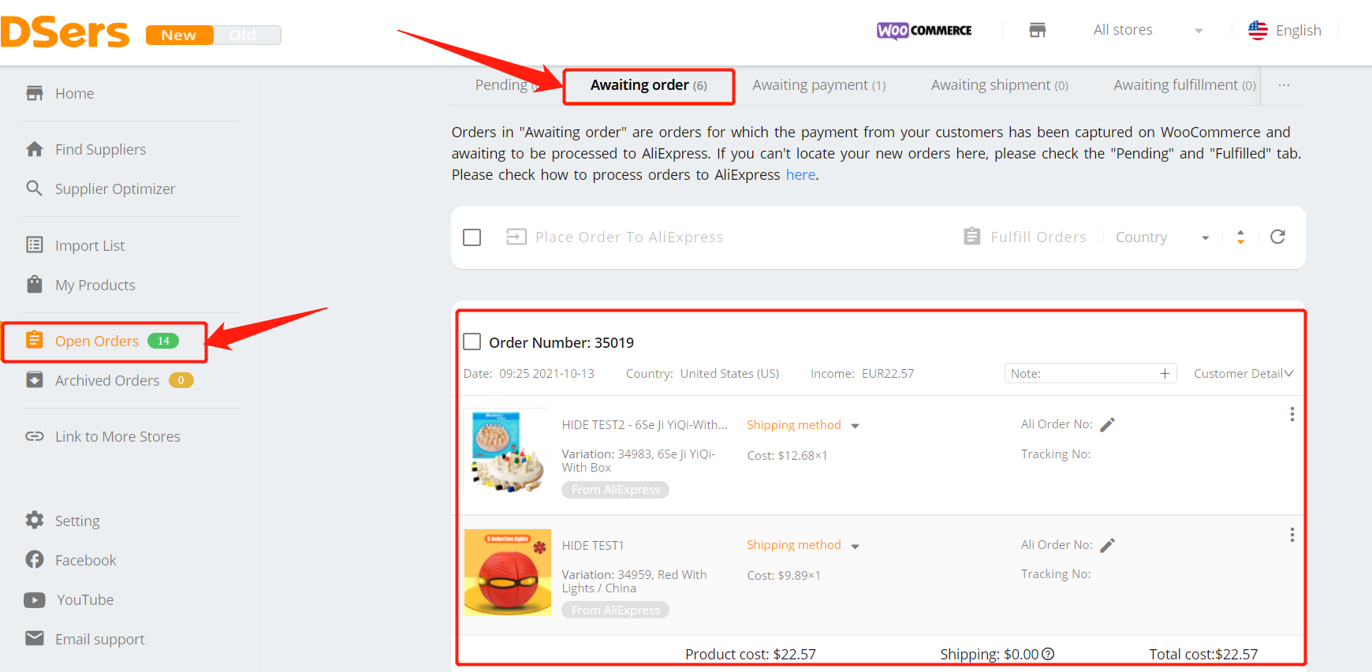Toggle order sort direction arrows
Viewport: 1372px width, 672px height.
point(1240,237)
